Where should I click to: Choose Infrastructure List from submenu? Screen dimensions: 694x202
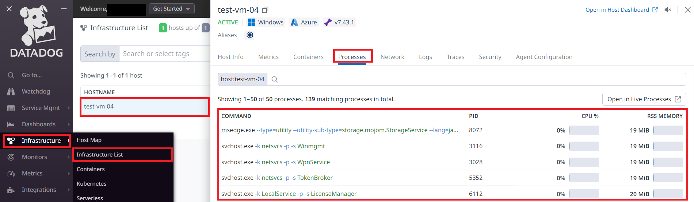[x=100, y=155]
